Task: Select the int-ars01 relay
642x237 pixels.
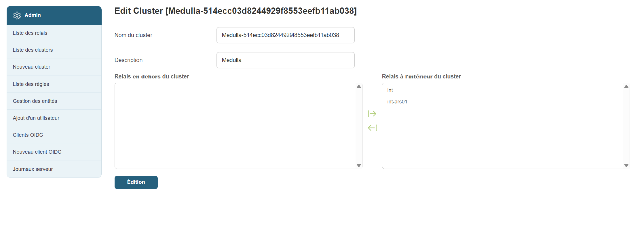Action: pyautogui.click(x=397, y=102)
